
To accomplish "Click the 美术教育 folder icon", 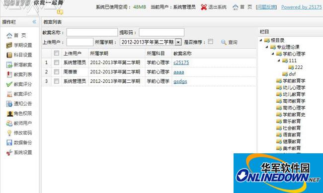I will 279,148.
